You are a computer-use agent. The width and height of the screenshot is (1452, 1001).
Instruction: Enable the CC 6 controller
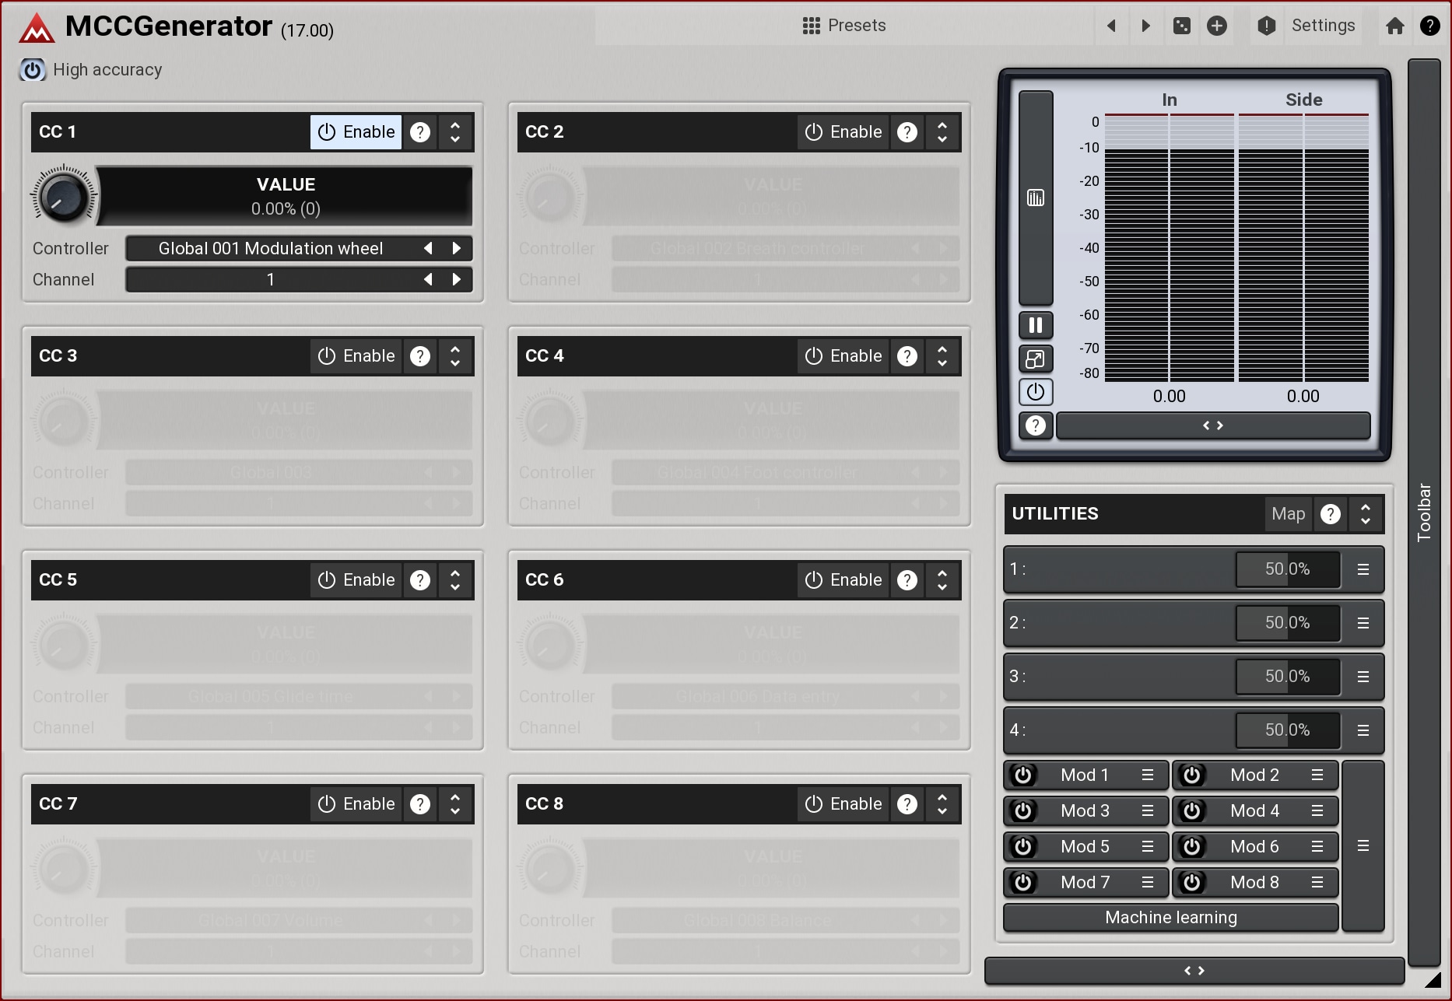(843, 580)
